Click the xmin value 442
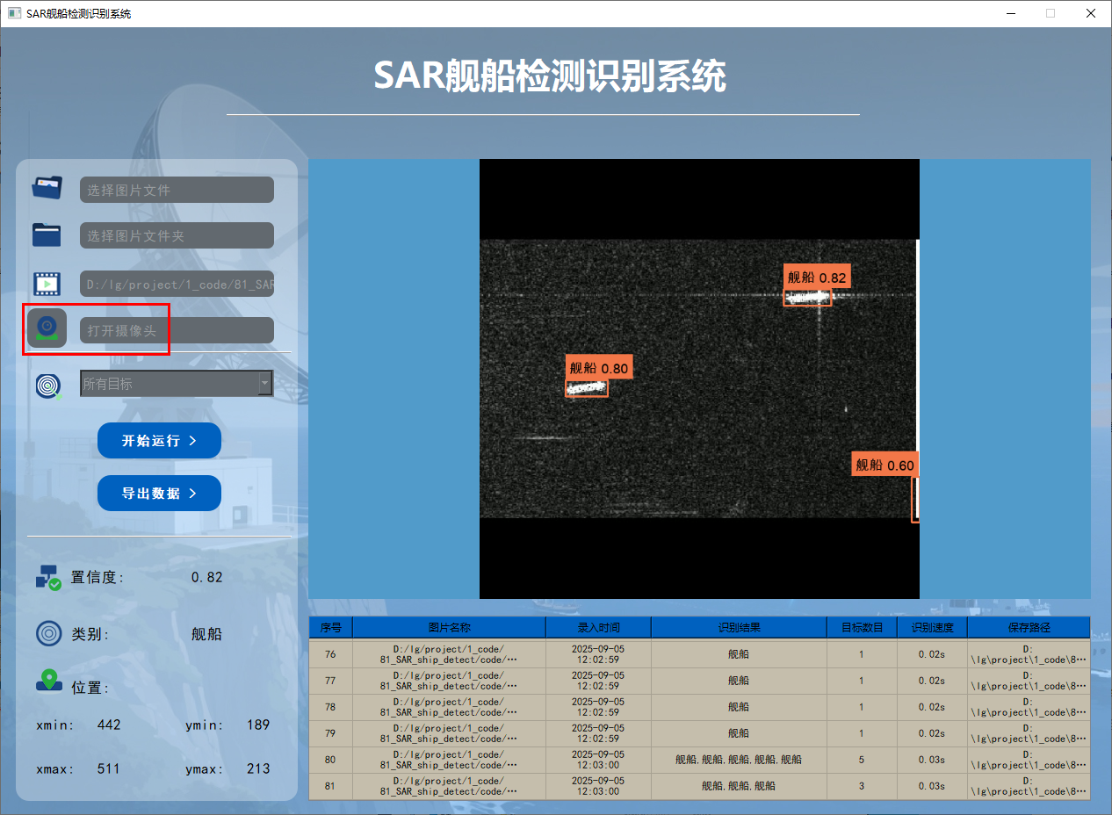This screenshot has width=1112, height=815. [109, 725]
